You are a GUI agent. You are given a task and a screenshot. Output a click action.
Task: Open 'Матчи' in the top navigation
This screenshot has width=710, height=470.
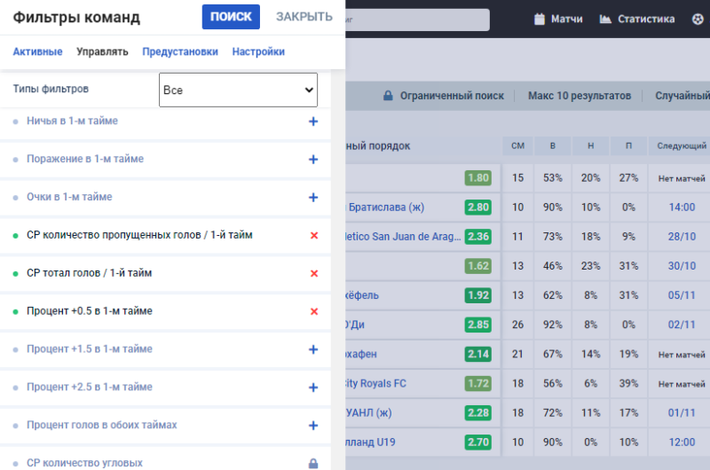click(558, 19)
